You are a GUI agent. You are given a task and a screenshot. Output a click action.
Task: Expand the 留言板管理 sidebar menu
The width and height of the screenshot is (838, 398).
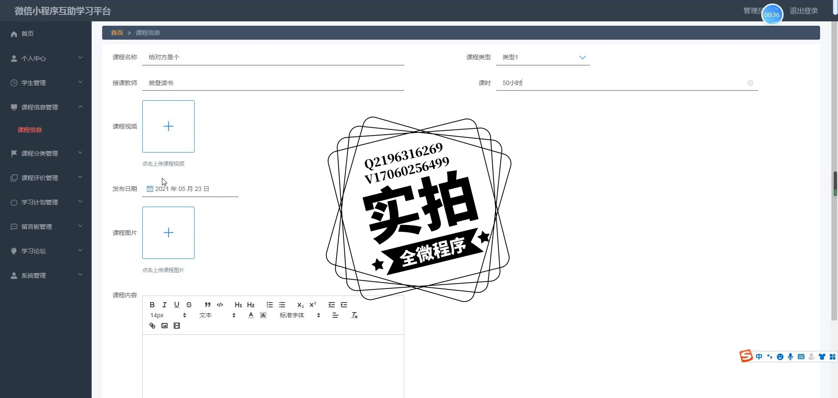(x=46, y=226)
